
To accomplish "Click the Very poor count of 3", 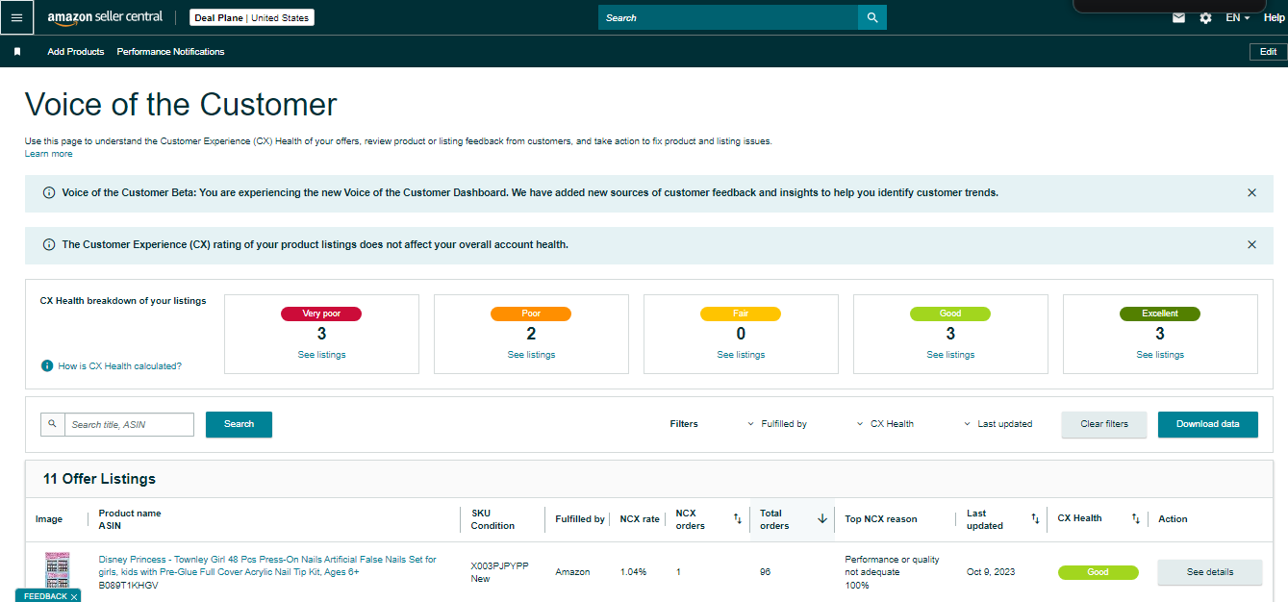I will pos(321,334).
